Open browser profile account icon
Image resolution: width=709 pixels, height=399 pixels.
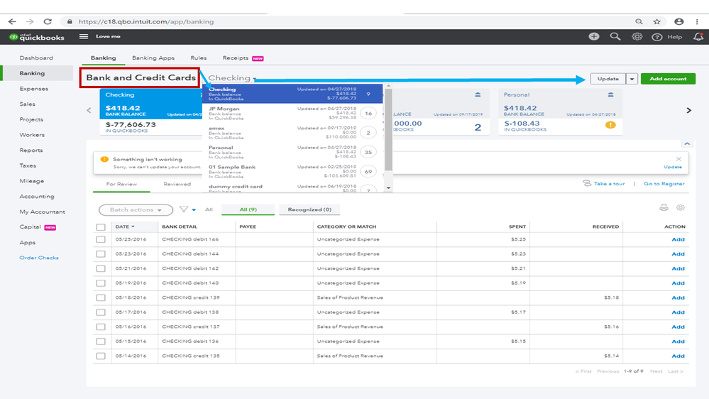pos(679,22)
